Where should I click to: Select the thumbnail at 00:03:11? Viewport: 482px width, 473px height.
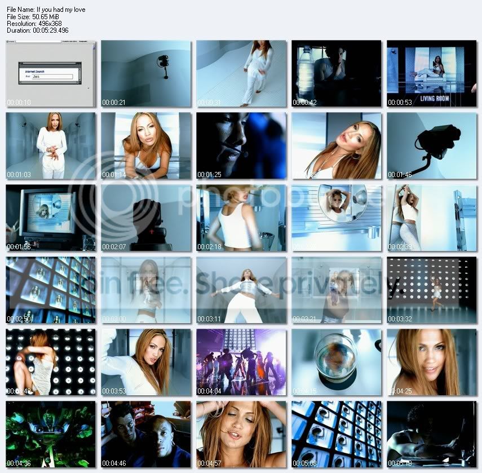pyautogui.click(x=241, y=290)
